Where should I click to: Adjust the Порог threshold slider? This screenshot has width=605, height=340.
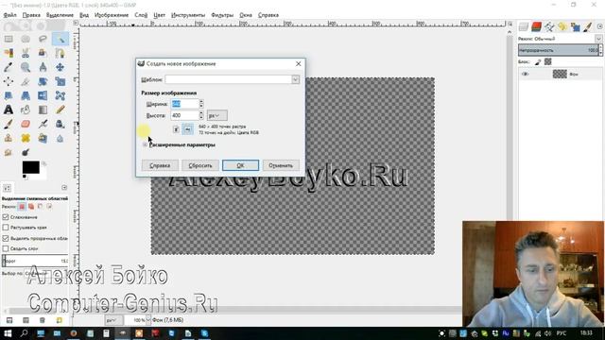(35, 261)
